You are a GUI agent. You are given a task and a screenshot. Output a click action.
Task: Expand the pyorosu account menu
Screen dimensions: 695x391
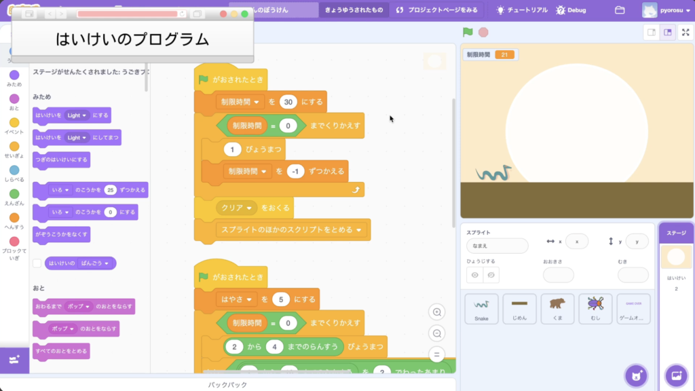pyautogui.click(x=666, y=10)
